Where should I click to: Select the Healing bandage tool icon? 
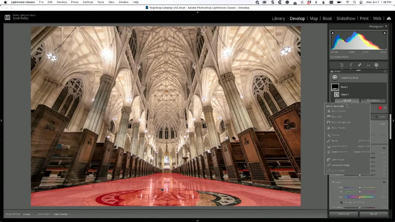pyautogui.click(x=359, y=65)
